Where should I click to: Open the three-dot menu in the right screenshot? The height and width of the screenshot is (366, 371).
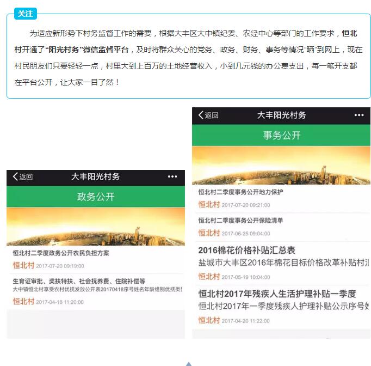(x=358, y=115)
